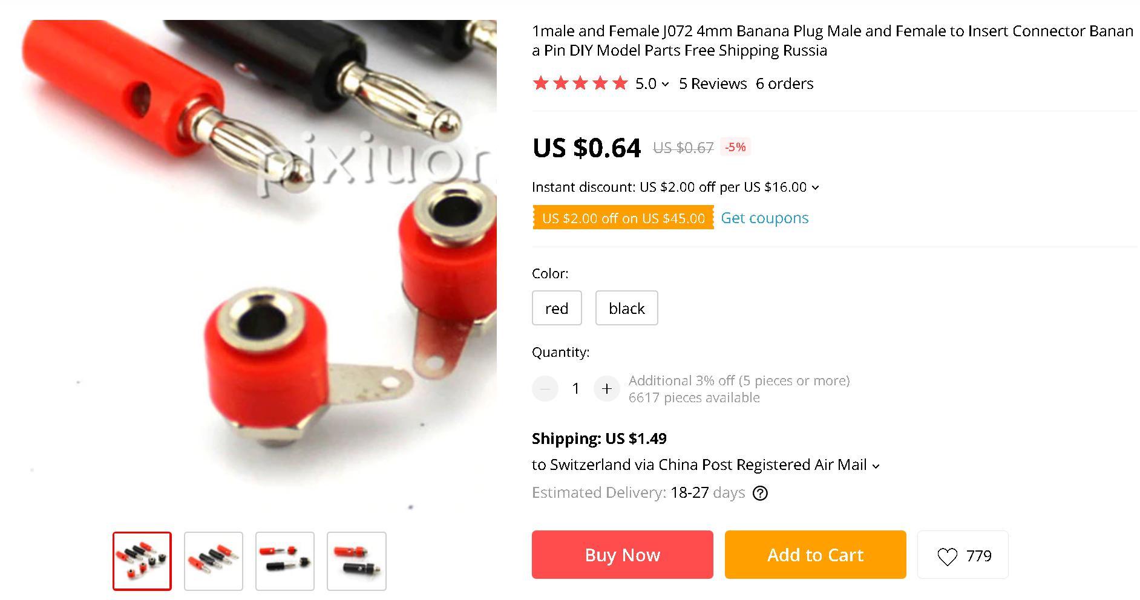Click the heart wishlist icon
The width and height of the screenshot is (1140, 600).
coord(947,556)
